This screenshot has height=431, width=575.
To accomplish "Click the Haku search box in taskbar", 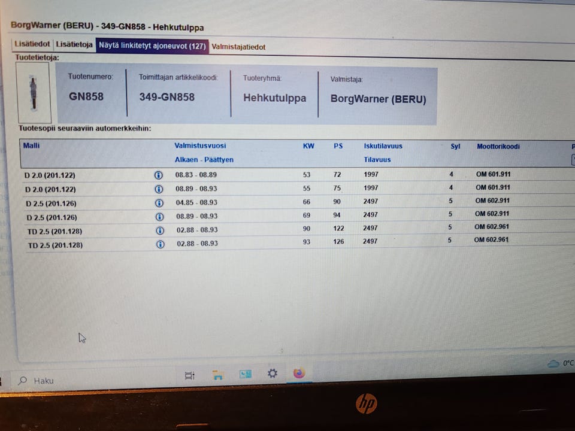I will click(92, 381).
